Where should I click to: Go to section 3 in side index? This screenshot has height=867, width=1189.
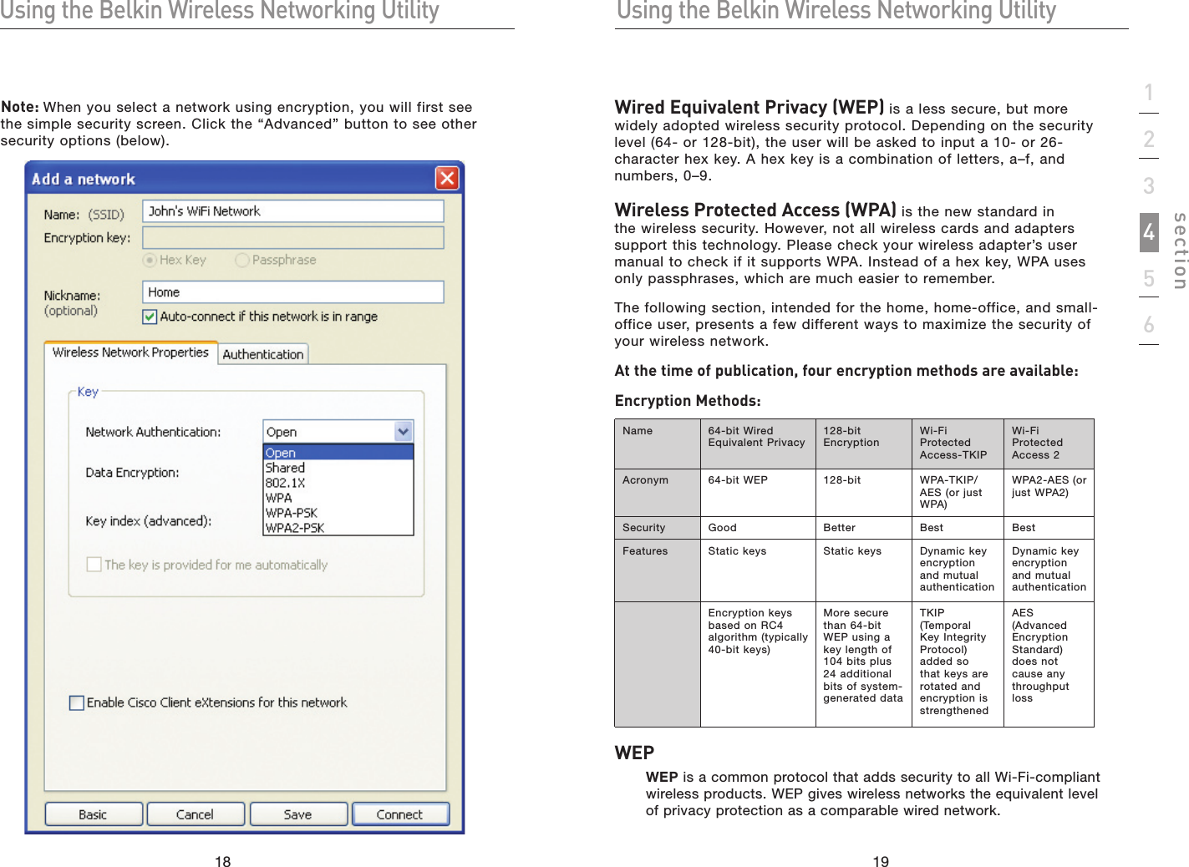tap(1149, 185)
